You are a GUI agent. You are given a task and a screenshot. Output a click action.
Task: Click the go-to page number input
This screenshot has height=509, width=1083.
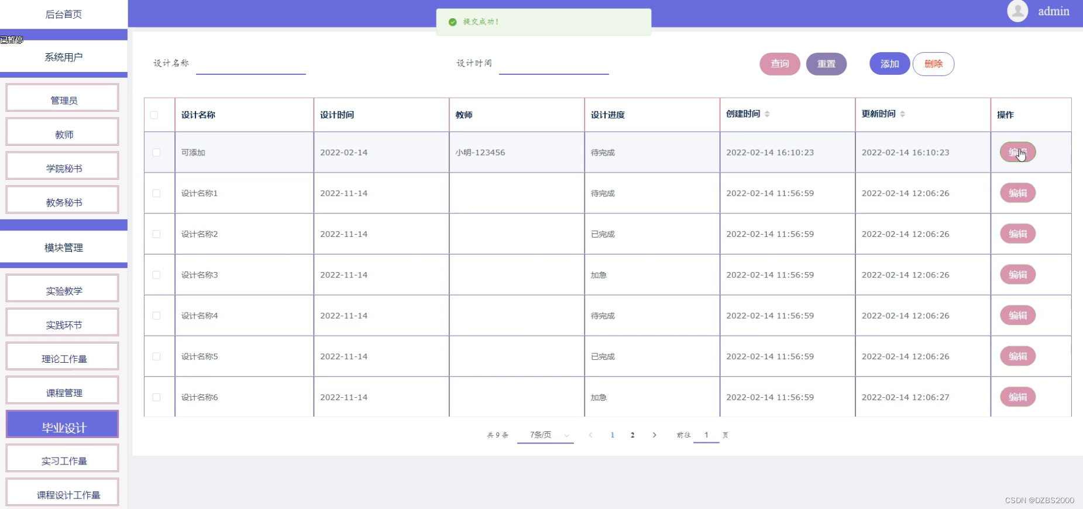706,435
